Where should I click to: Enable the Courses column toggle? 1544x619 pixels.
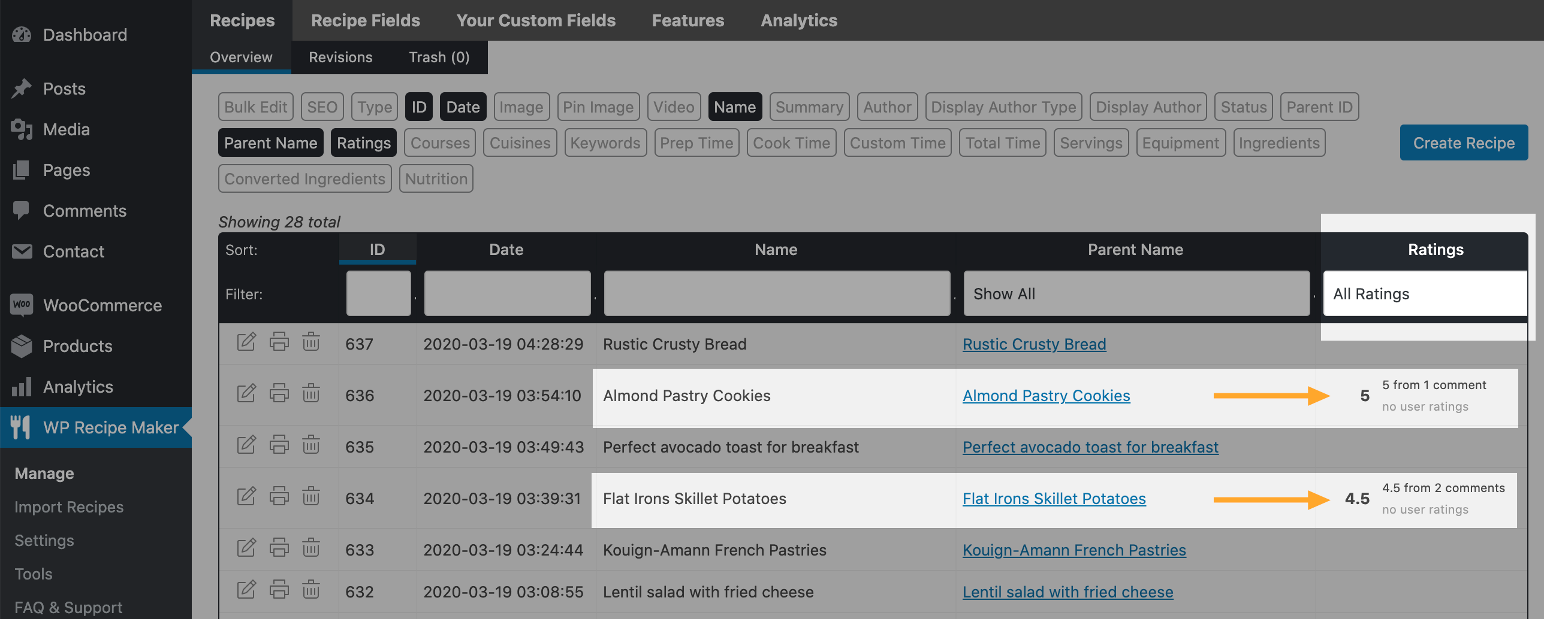pos(440,143)
